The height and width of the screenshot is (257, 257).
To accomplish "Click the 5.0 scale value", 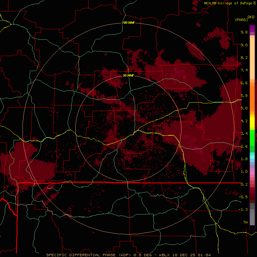I will click(x=244, y=108).
